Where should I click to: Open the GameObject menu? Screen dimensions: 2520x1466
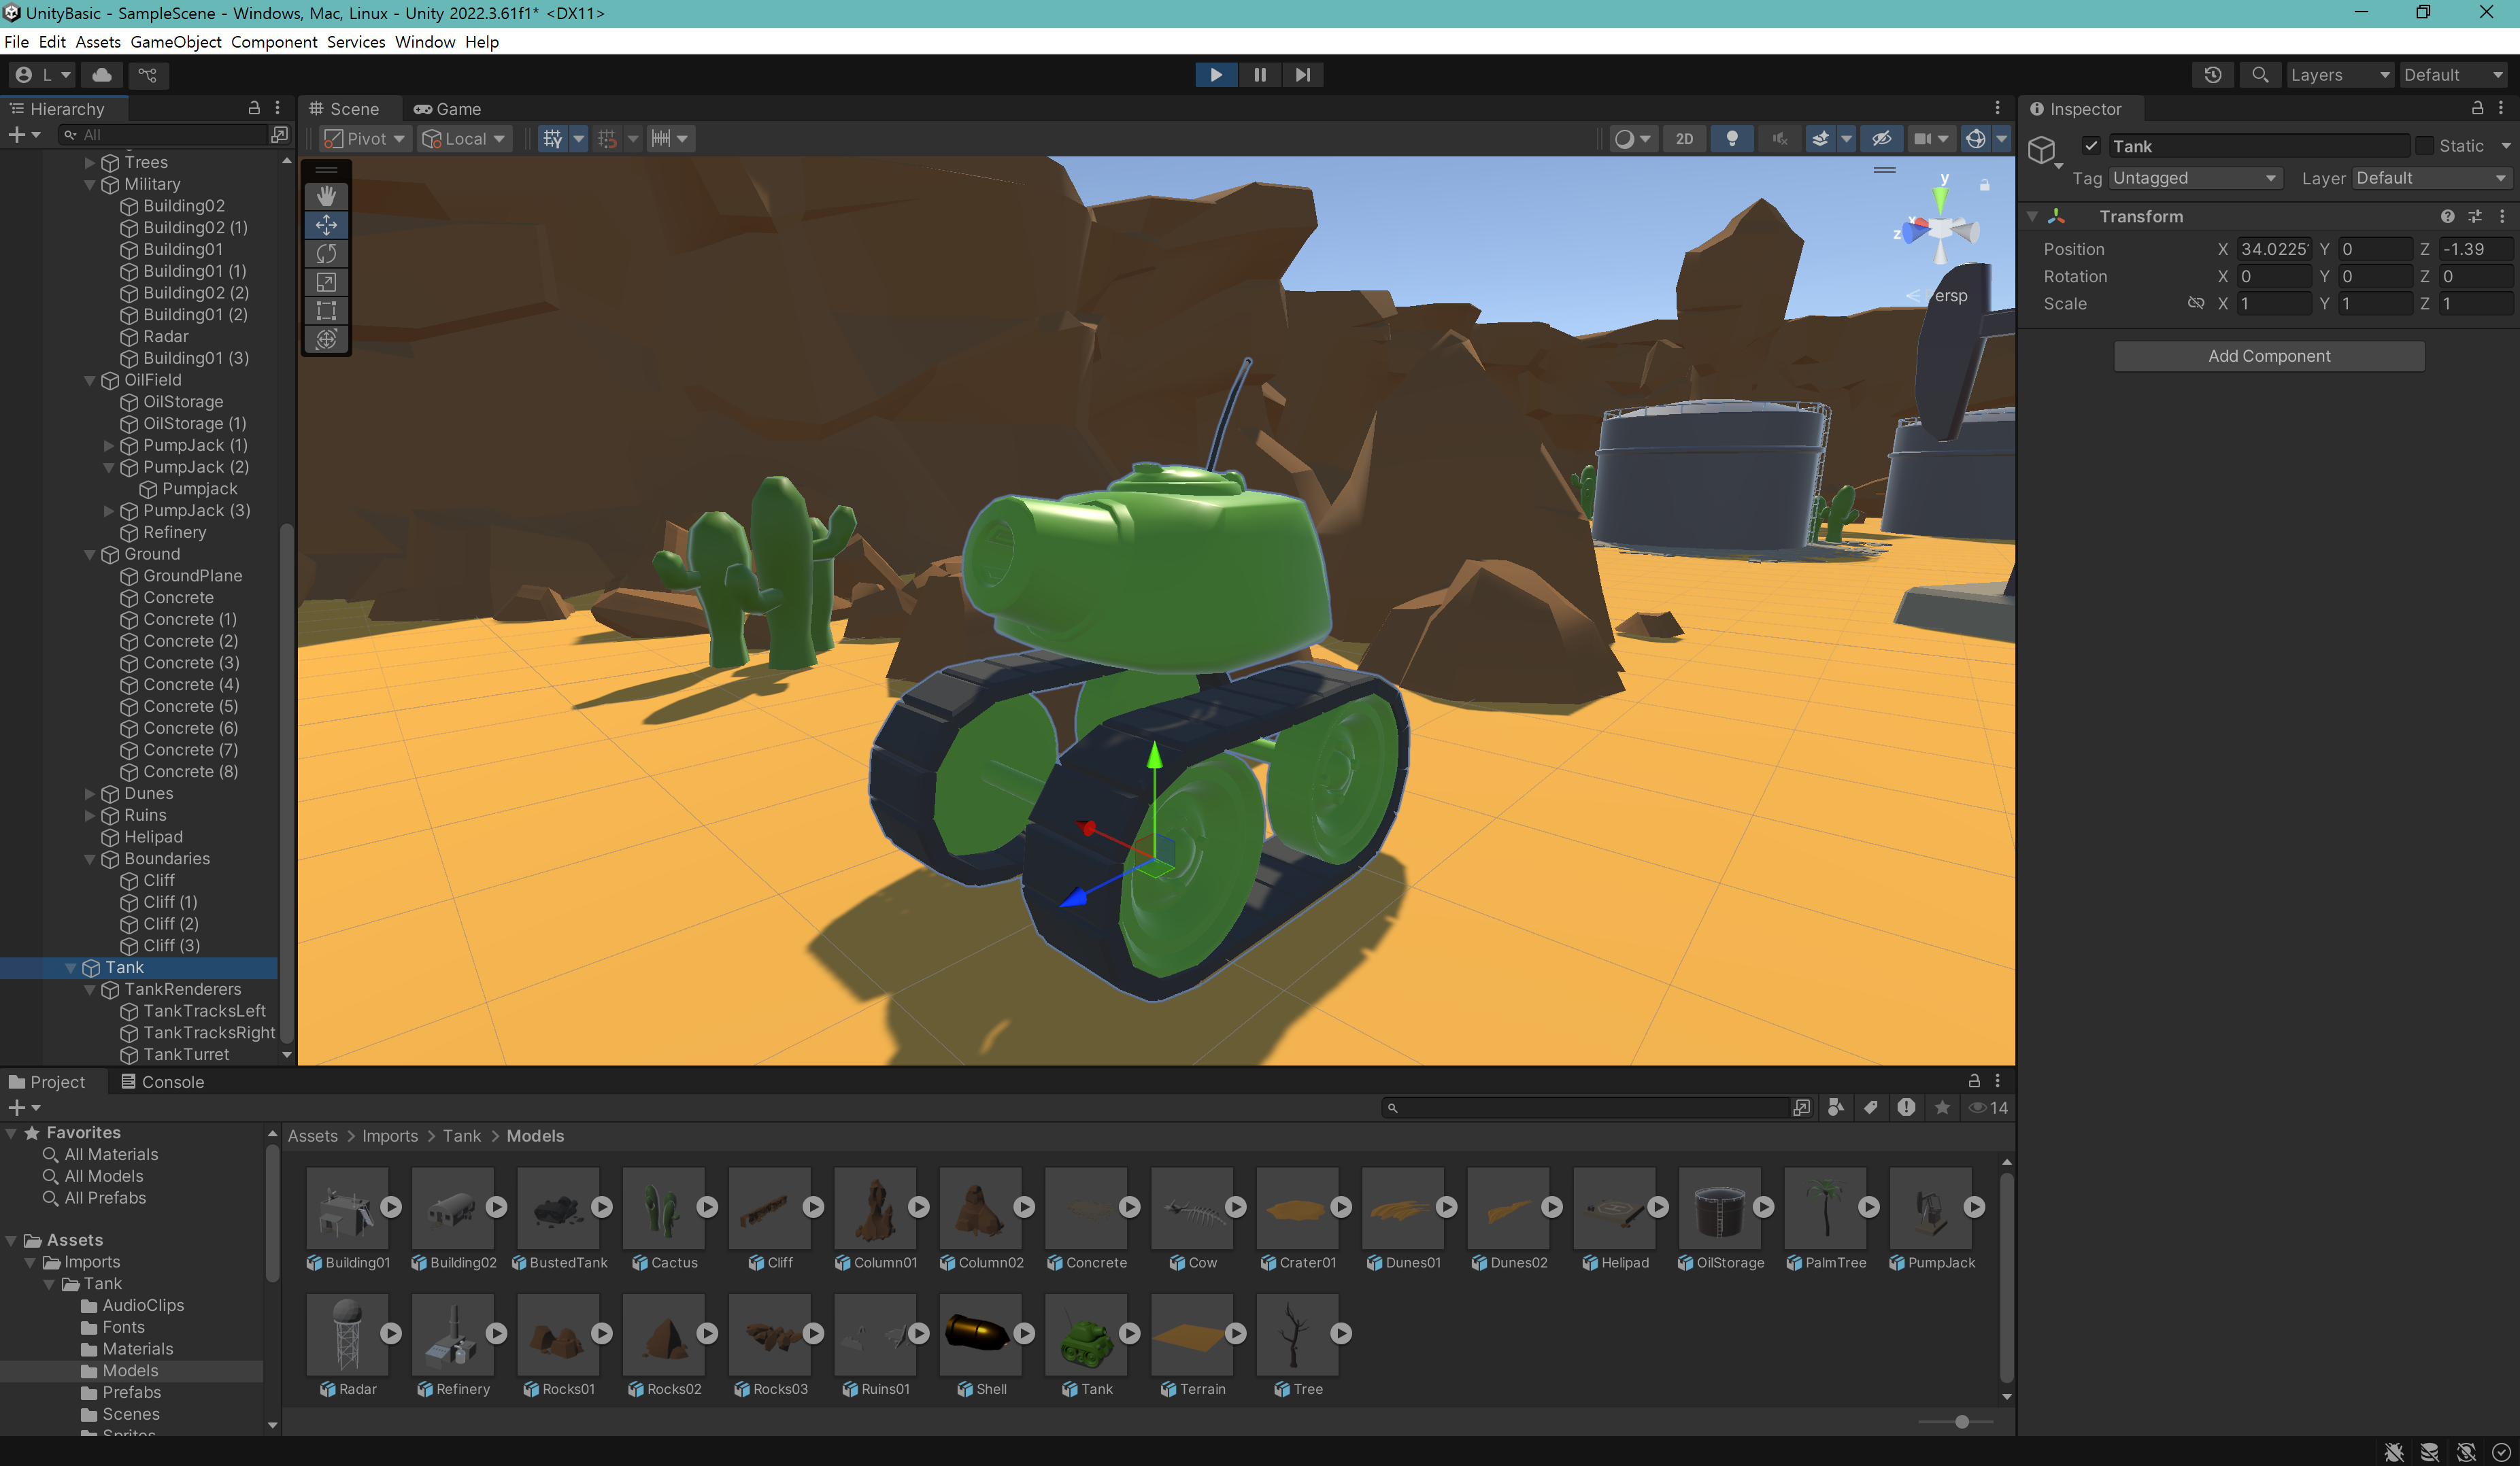pyautogui.click(x=176, y=42)
